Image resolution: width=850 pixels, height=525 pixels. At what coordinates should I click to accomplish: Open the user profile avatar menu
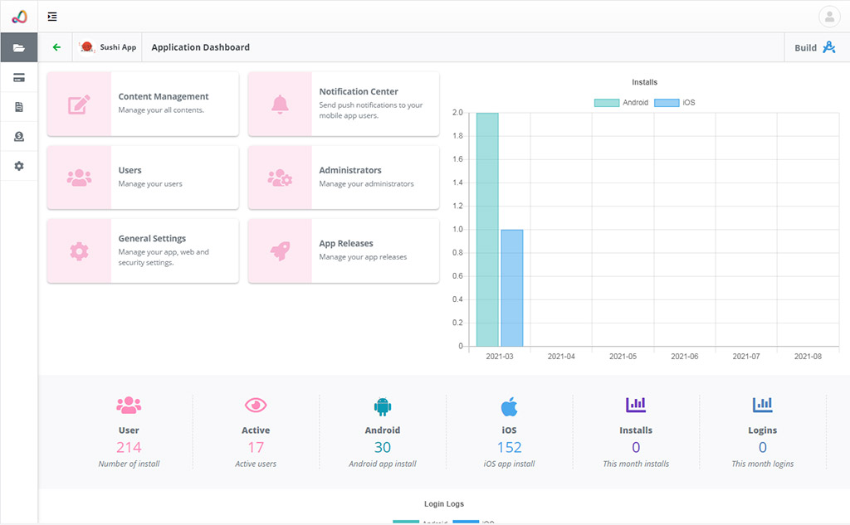coord(829,17)
